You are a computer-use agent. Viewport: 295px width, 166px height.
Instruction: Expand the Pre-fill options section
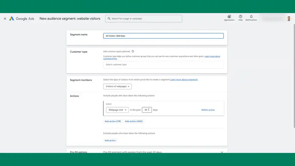point(222,152)
